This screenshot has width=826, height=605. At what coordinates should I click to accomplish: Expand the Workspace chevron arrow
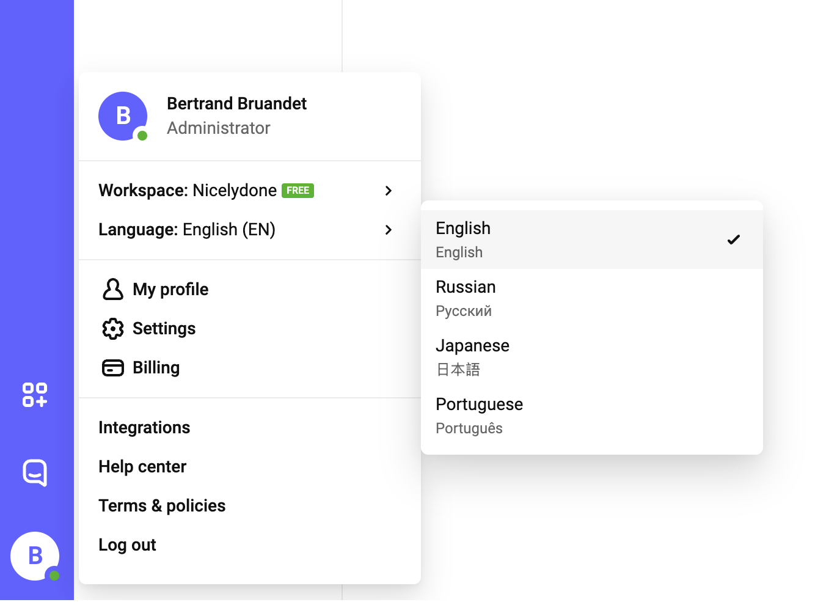[389, 191]
